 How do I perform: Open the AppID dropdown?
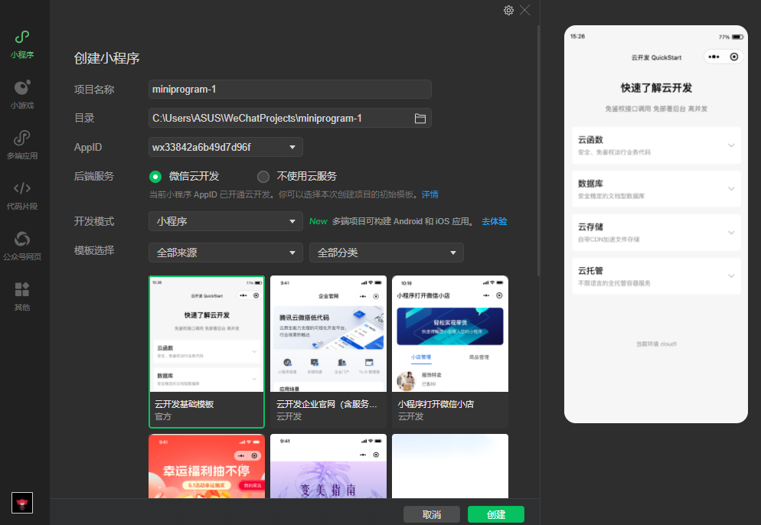click(x=226, y=147)
